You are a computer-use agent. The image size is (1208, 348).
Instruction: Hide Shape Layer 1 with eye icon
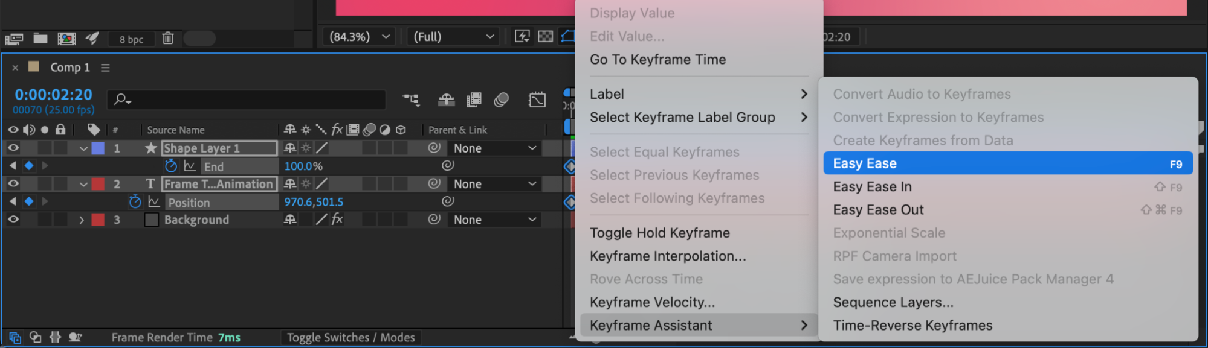click(13, 148)
